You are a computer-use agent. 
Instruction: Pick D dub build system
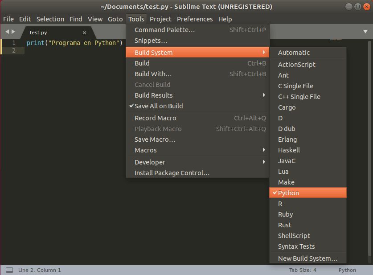coord(308,129)
